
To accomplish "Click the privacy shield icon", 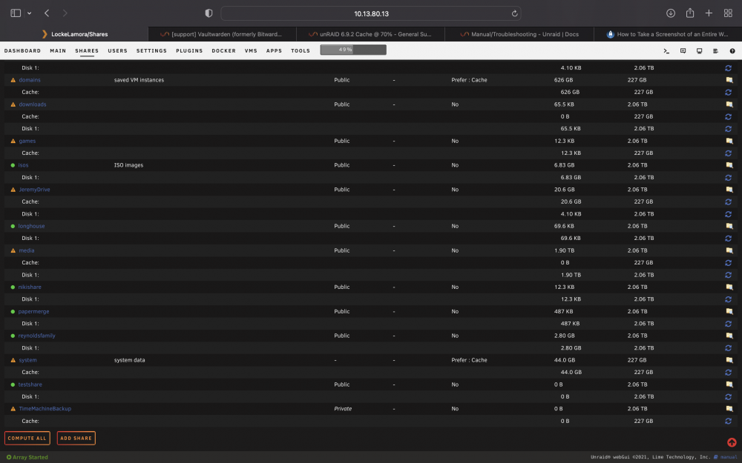I will (209, 13).
